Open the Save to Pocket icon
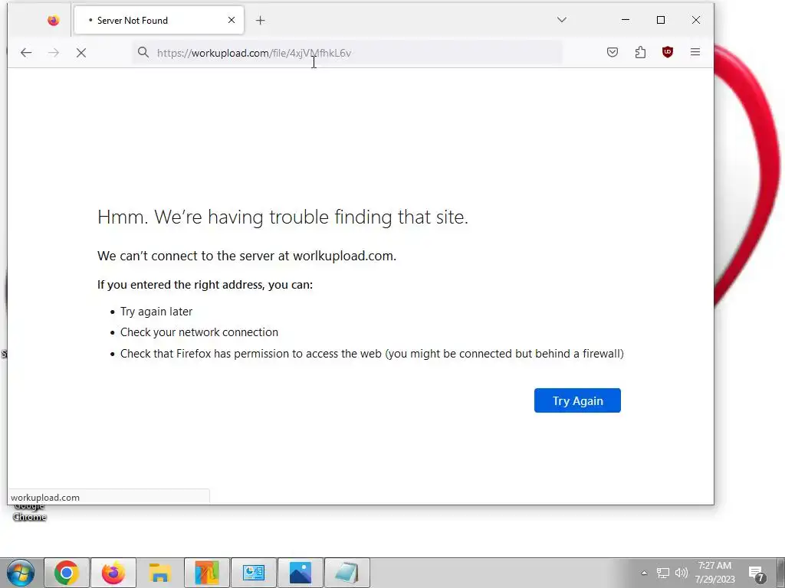The image size is (785, 588). (613, 52)
